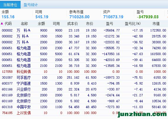Sort by the 成本价 column header
The height and width of the screenshot is (119, 168).
pyautogui.click(x=72, y=24)
